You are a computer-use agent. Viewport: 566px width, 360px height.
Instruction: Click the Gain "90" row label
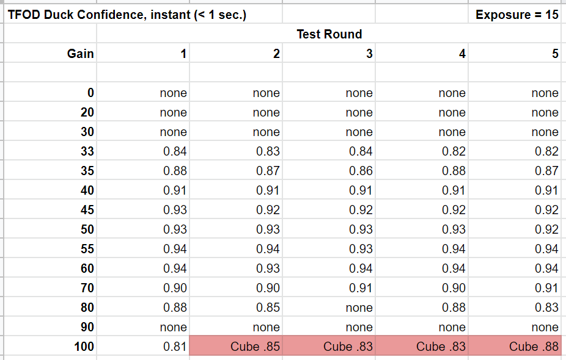click(x=87, y=327)
